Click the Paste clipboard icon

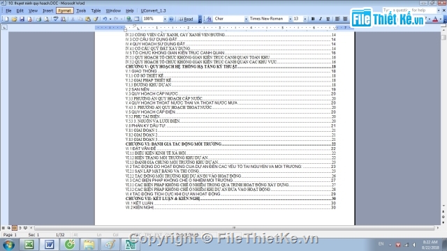tap(88, 19)
